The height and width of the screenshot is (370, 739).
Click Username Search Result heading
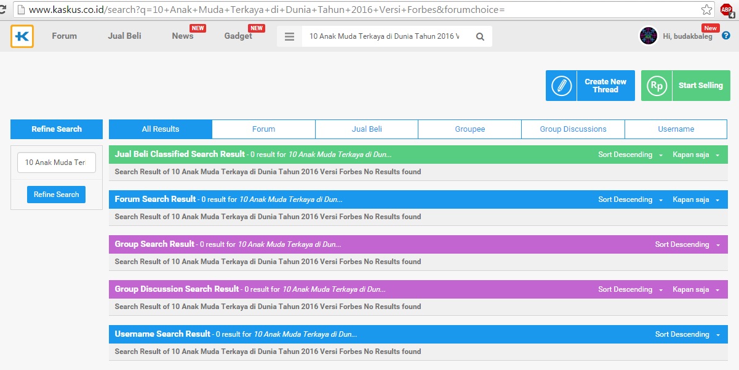tap(162, 334)
